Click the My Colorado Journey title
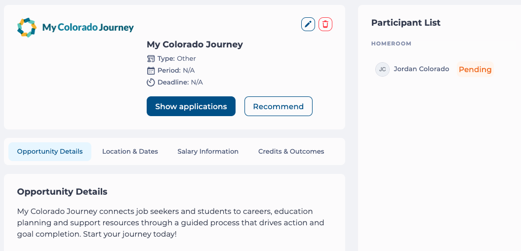This screenshot has width=521, height=251. click(x=195, y=44)
